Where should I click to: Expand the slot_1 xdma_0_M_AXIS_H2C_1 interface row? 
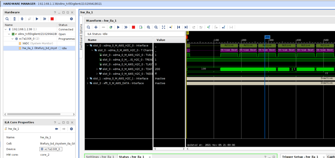87,78
